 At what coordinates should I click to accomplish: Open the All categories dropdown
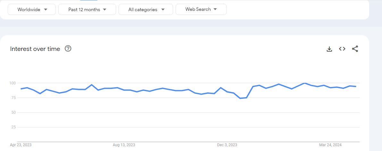click(x=146, y=10)
